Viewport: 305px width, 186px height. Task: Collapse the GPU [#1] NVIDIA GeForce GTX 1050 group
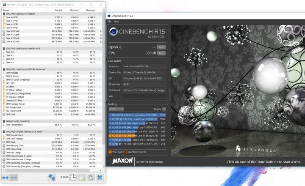4,131
